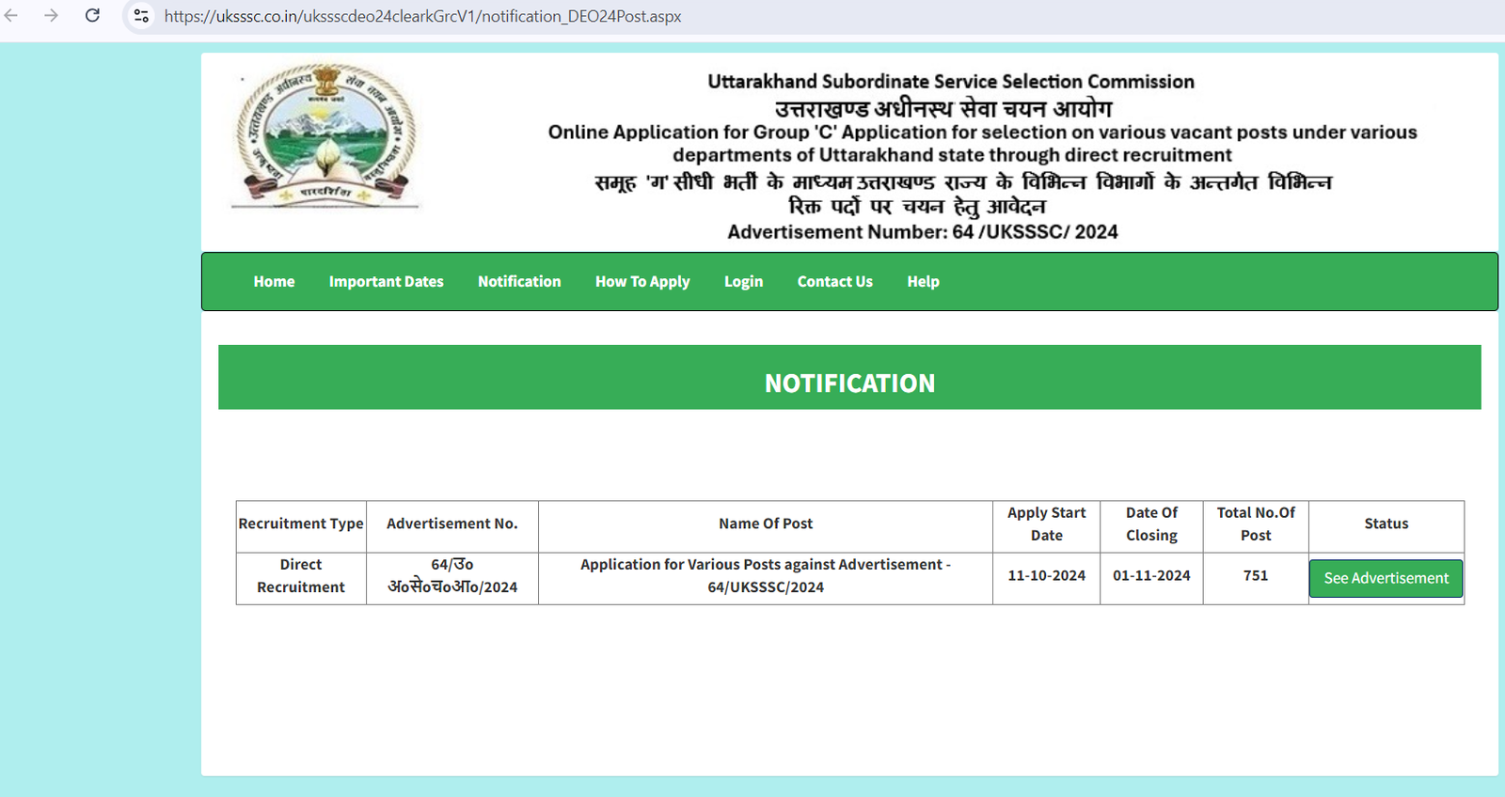Click the See Advertisement button
1505x797 pixels.
[1386, 578]
